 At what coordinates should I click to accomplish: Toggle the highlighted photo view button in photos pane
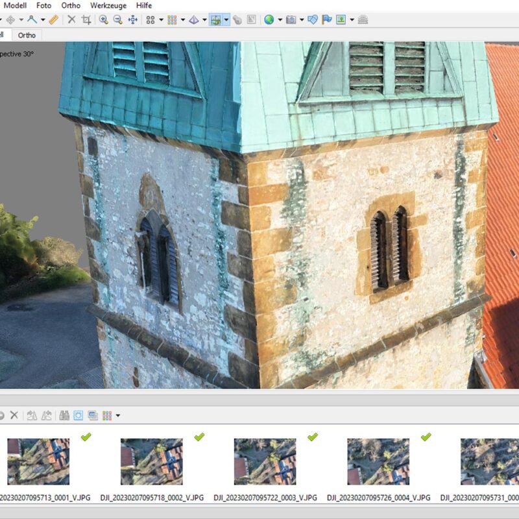coord(78,415)
